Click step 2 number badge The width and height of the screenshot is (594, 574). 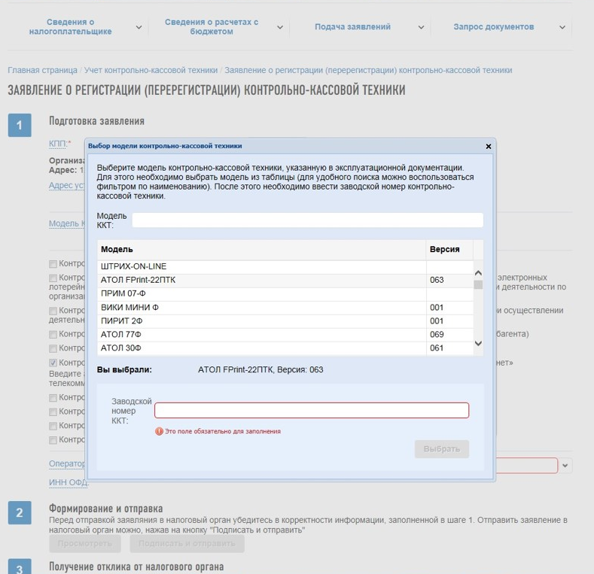[x=20, y=512]
